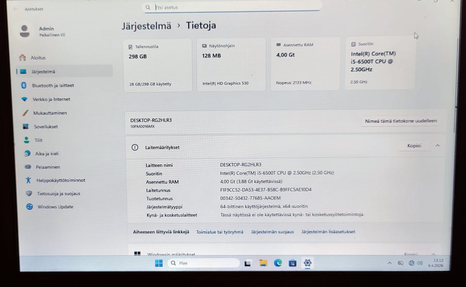Click the 28 GB/298 GB käytetty text
The width and height of the screenshot is (466, 287).
[150, 84]
